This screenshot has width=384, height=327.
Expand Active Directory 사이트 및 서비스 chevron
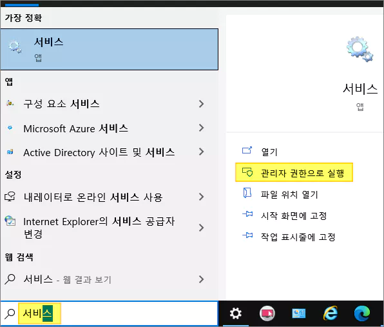201,152
